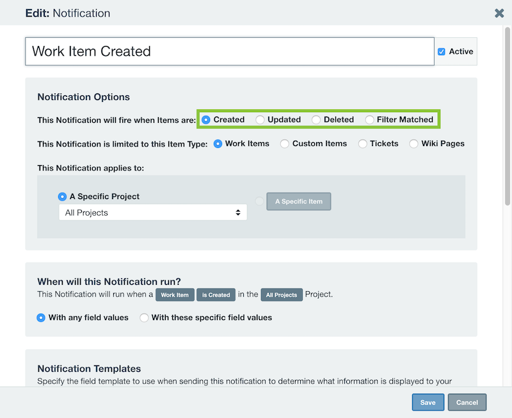Choose the Filter Matched trigger option
The image size is (512, 418).
[369, 120]
